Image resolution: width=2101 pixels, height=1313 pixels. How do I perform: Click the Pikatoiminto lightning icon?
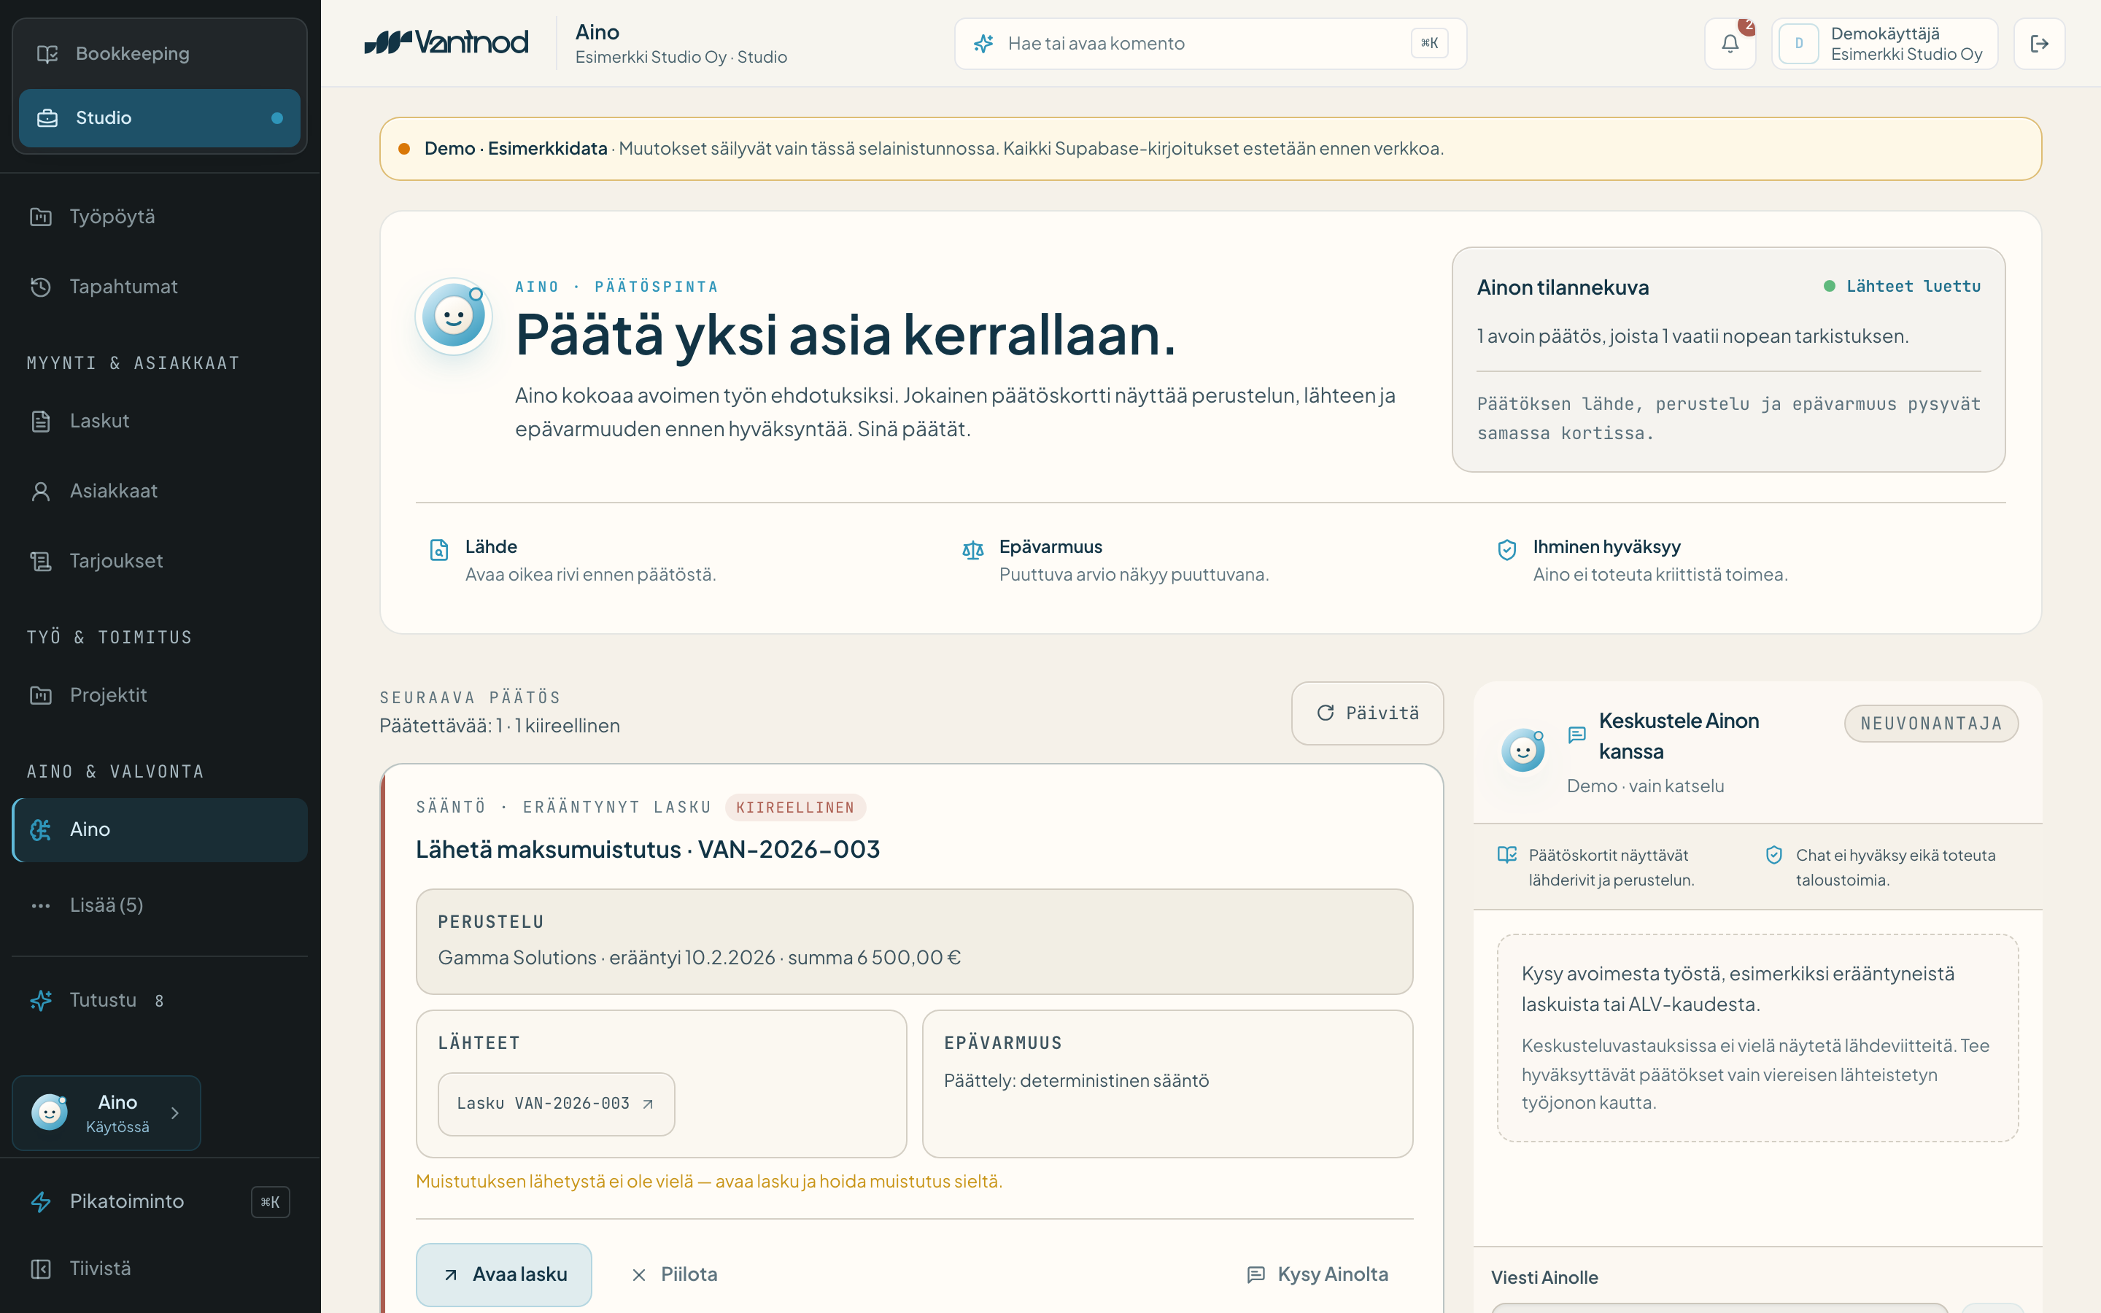pyautogui.click(x=41, y=1202)
